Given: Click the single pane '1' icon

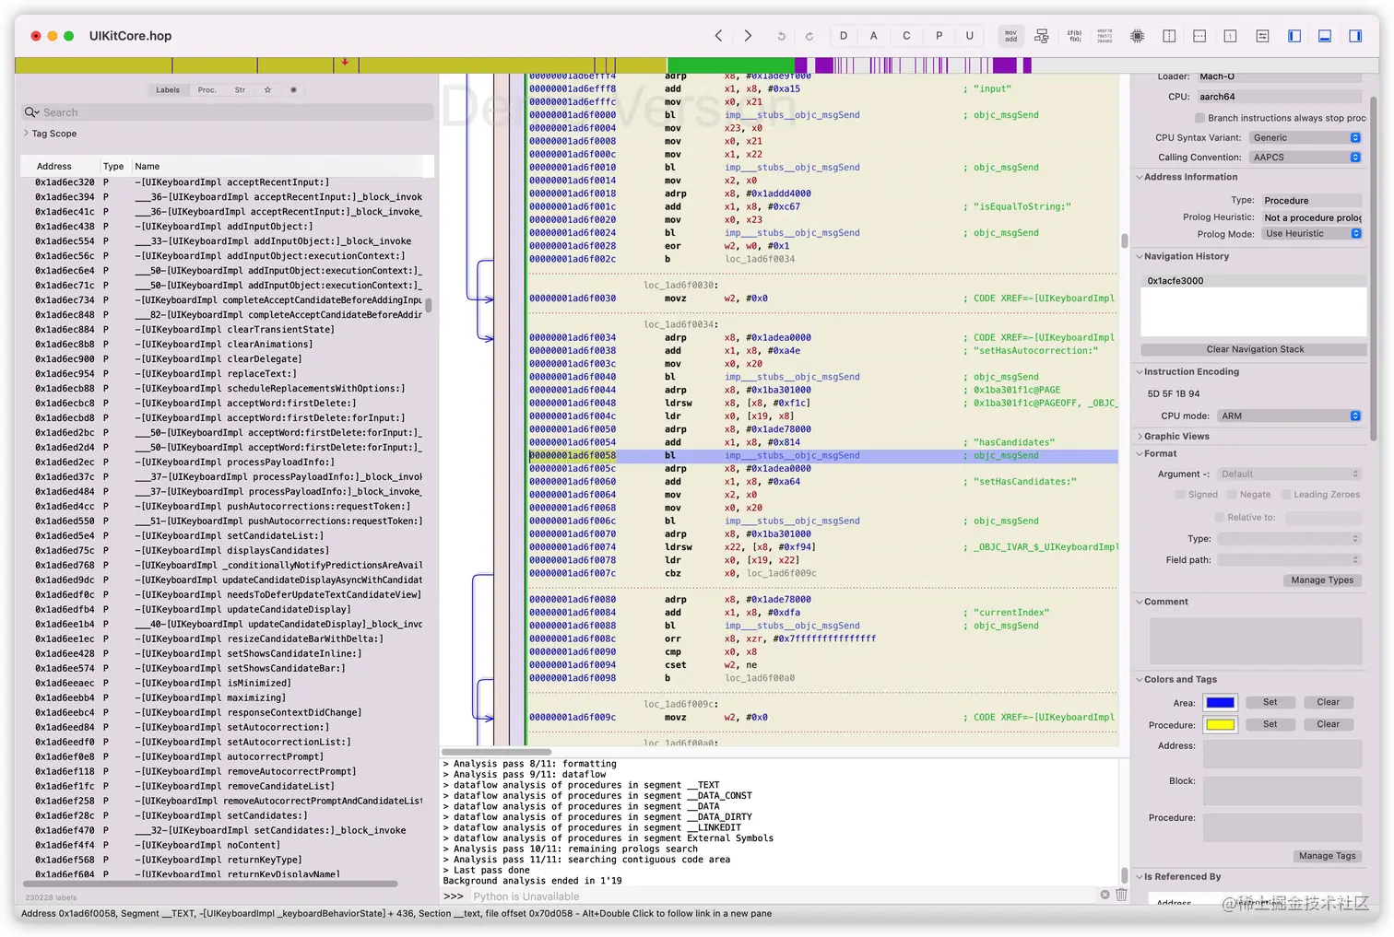Looking at the screenshot, I should (x=1230, y=36).
